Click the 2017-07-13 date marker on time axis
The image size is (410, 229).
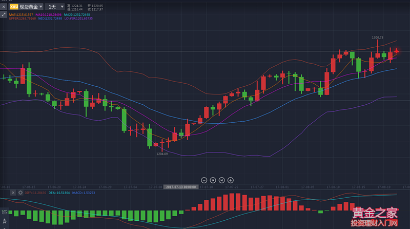(181, 187)
